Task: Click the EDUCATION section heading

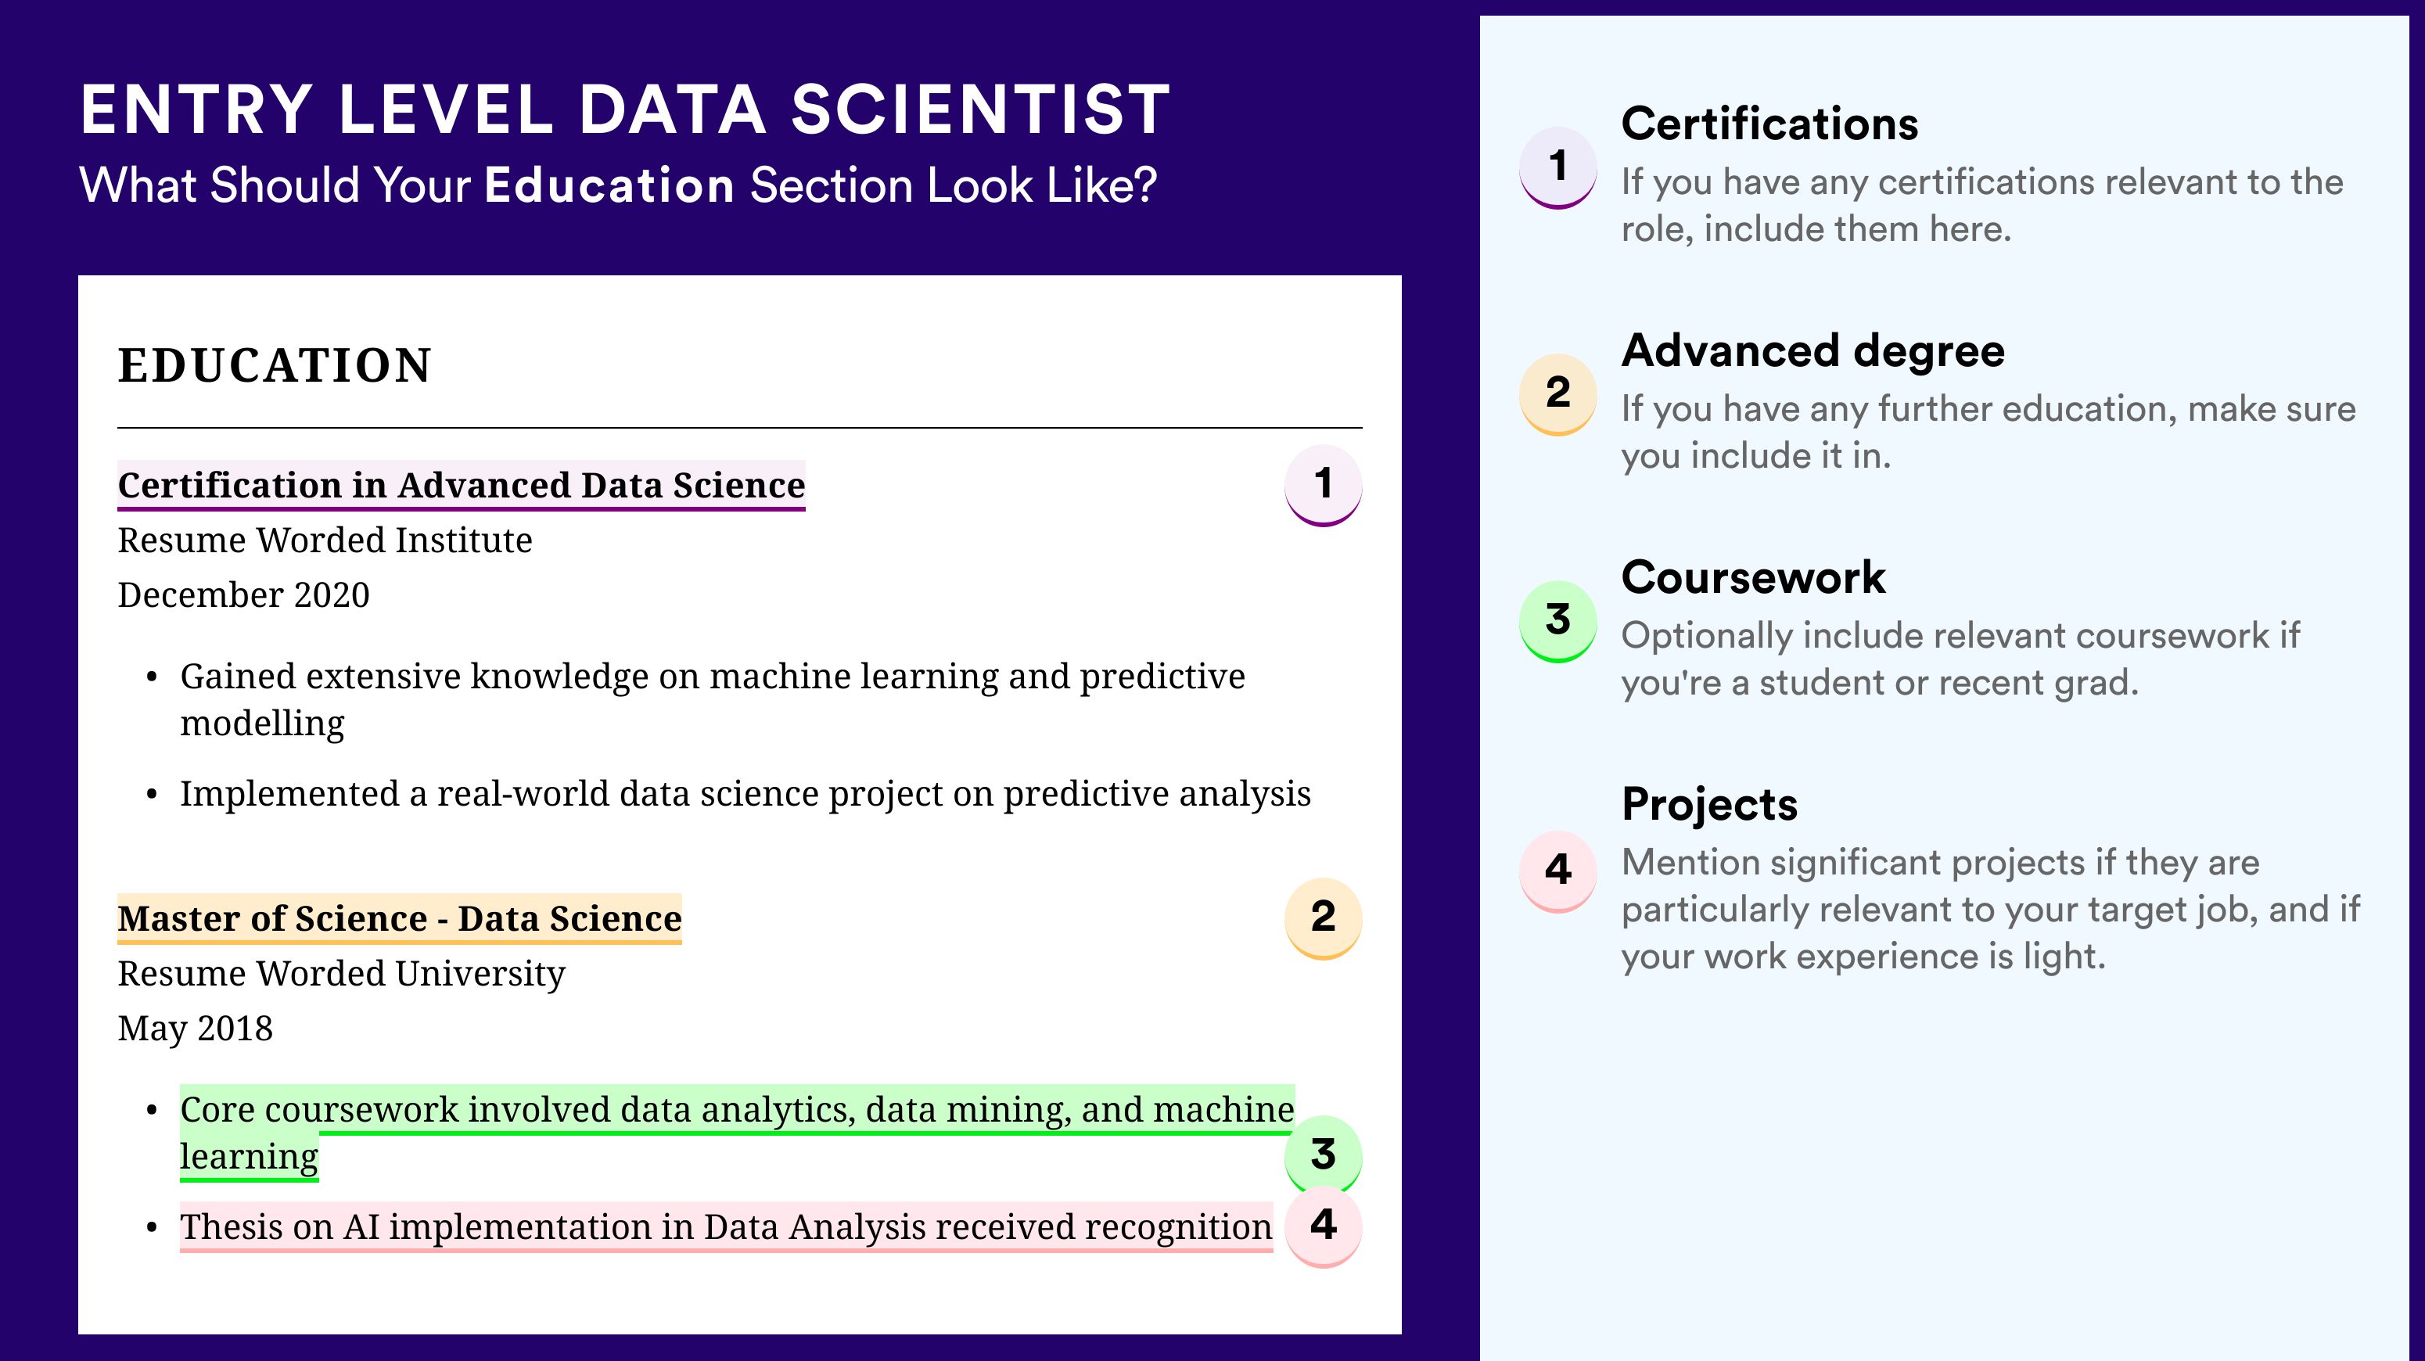Action: click(x=274, y=365)
